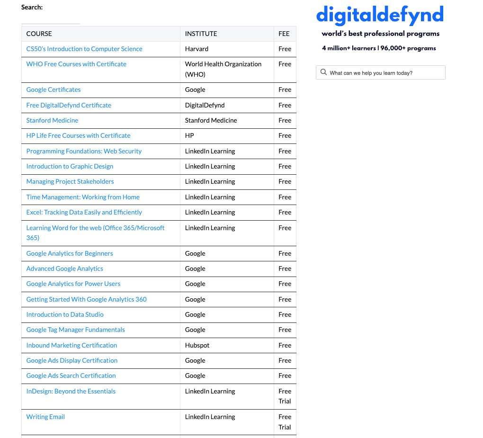
Task: Open InDesign: Beyond the Essentials course
Action: [x=71, y=391]
